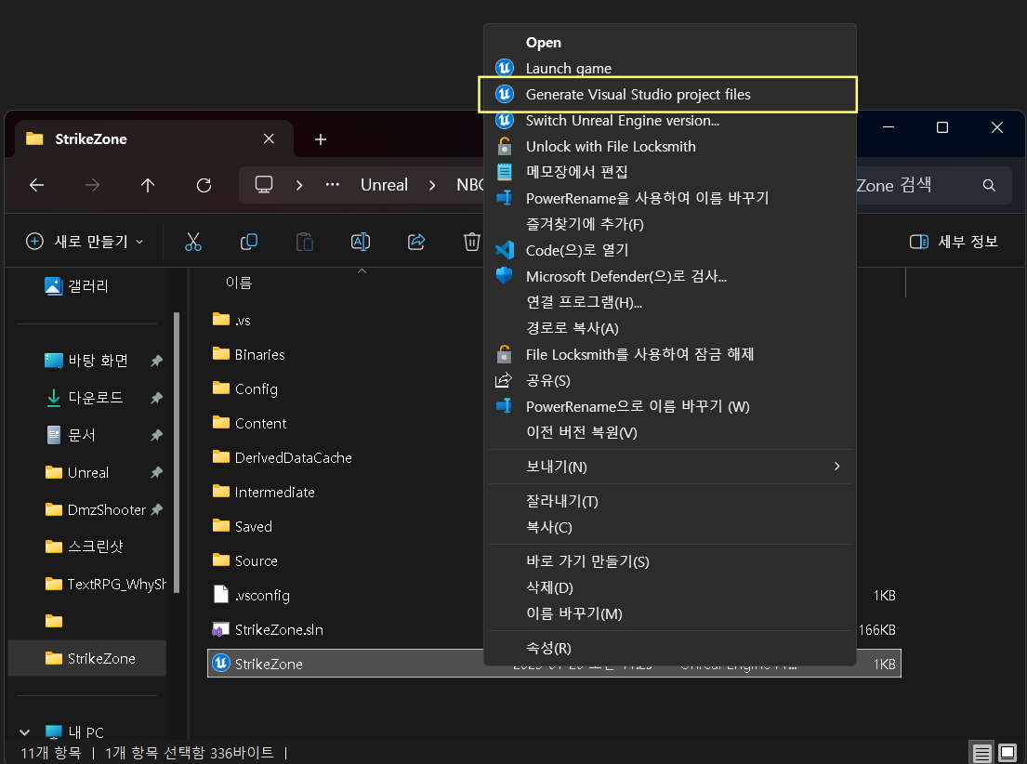Open 갤러리 in the sidebar

(87, 286)
